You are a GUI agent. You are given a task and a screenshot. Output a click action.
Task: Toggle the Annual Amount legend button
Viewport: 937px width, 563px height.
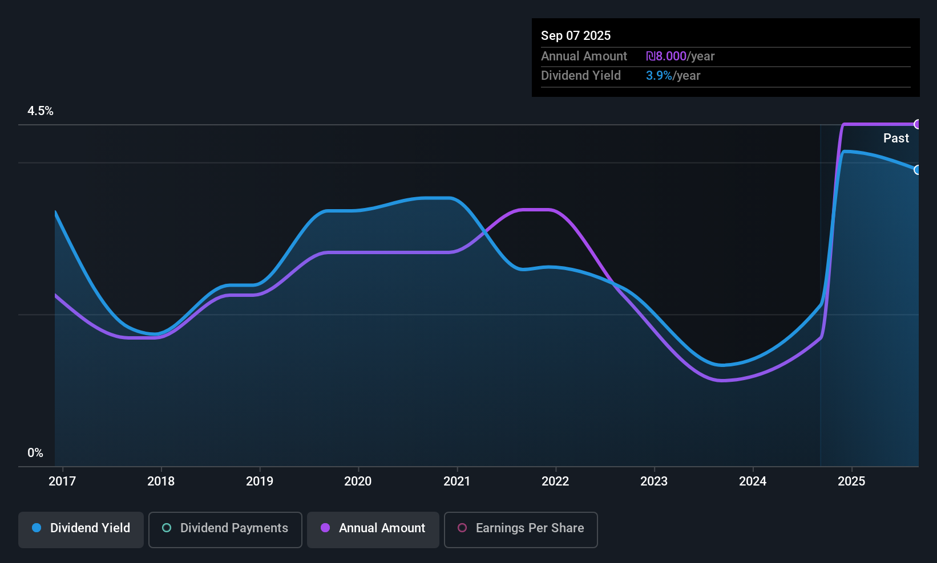coord(373,529)
